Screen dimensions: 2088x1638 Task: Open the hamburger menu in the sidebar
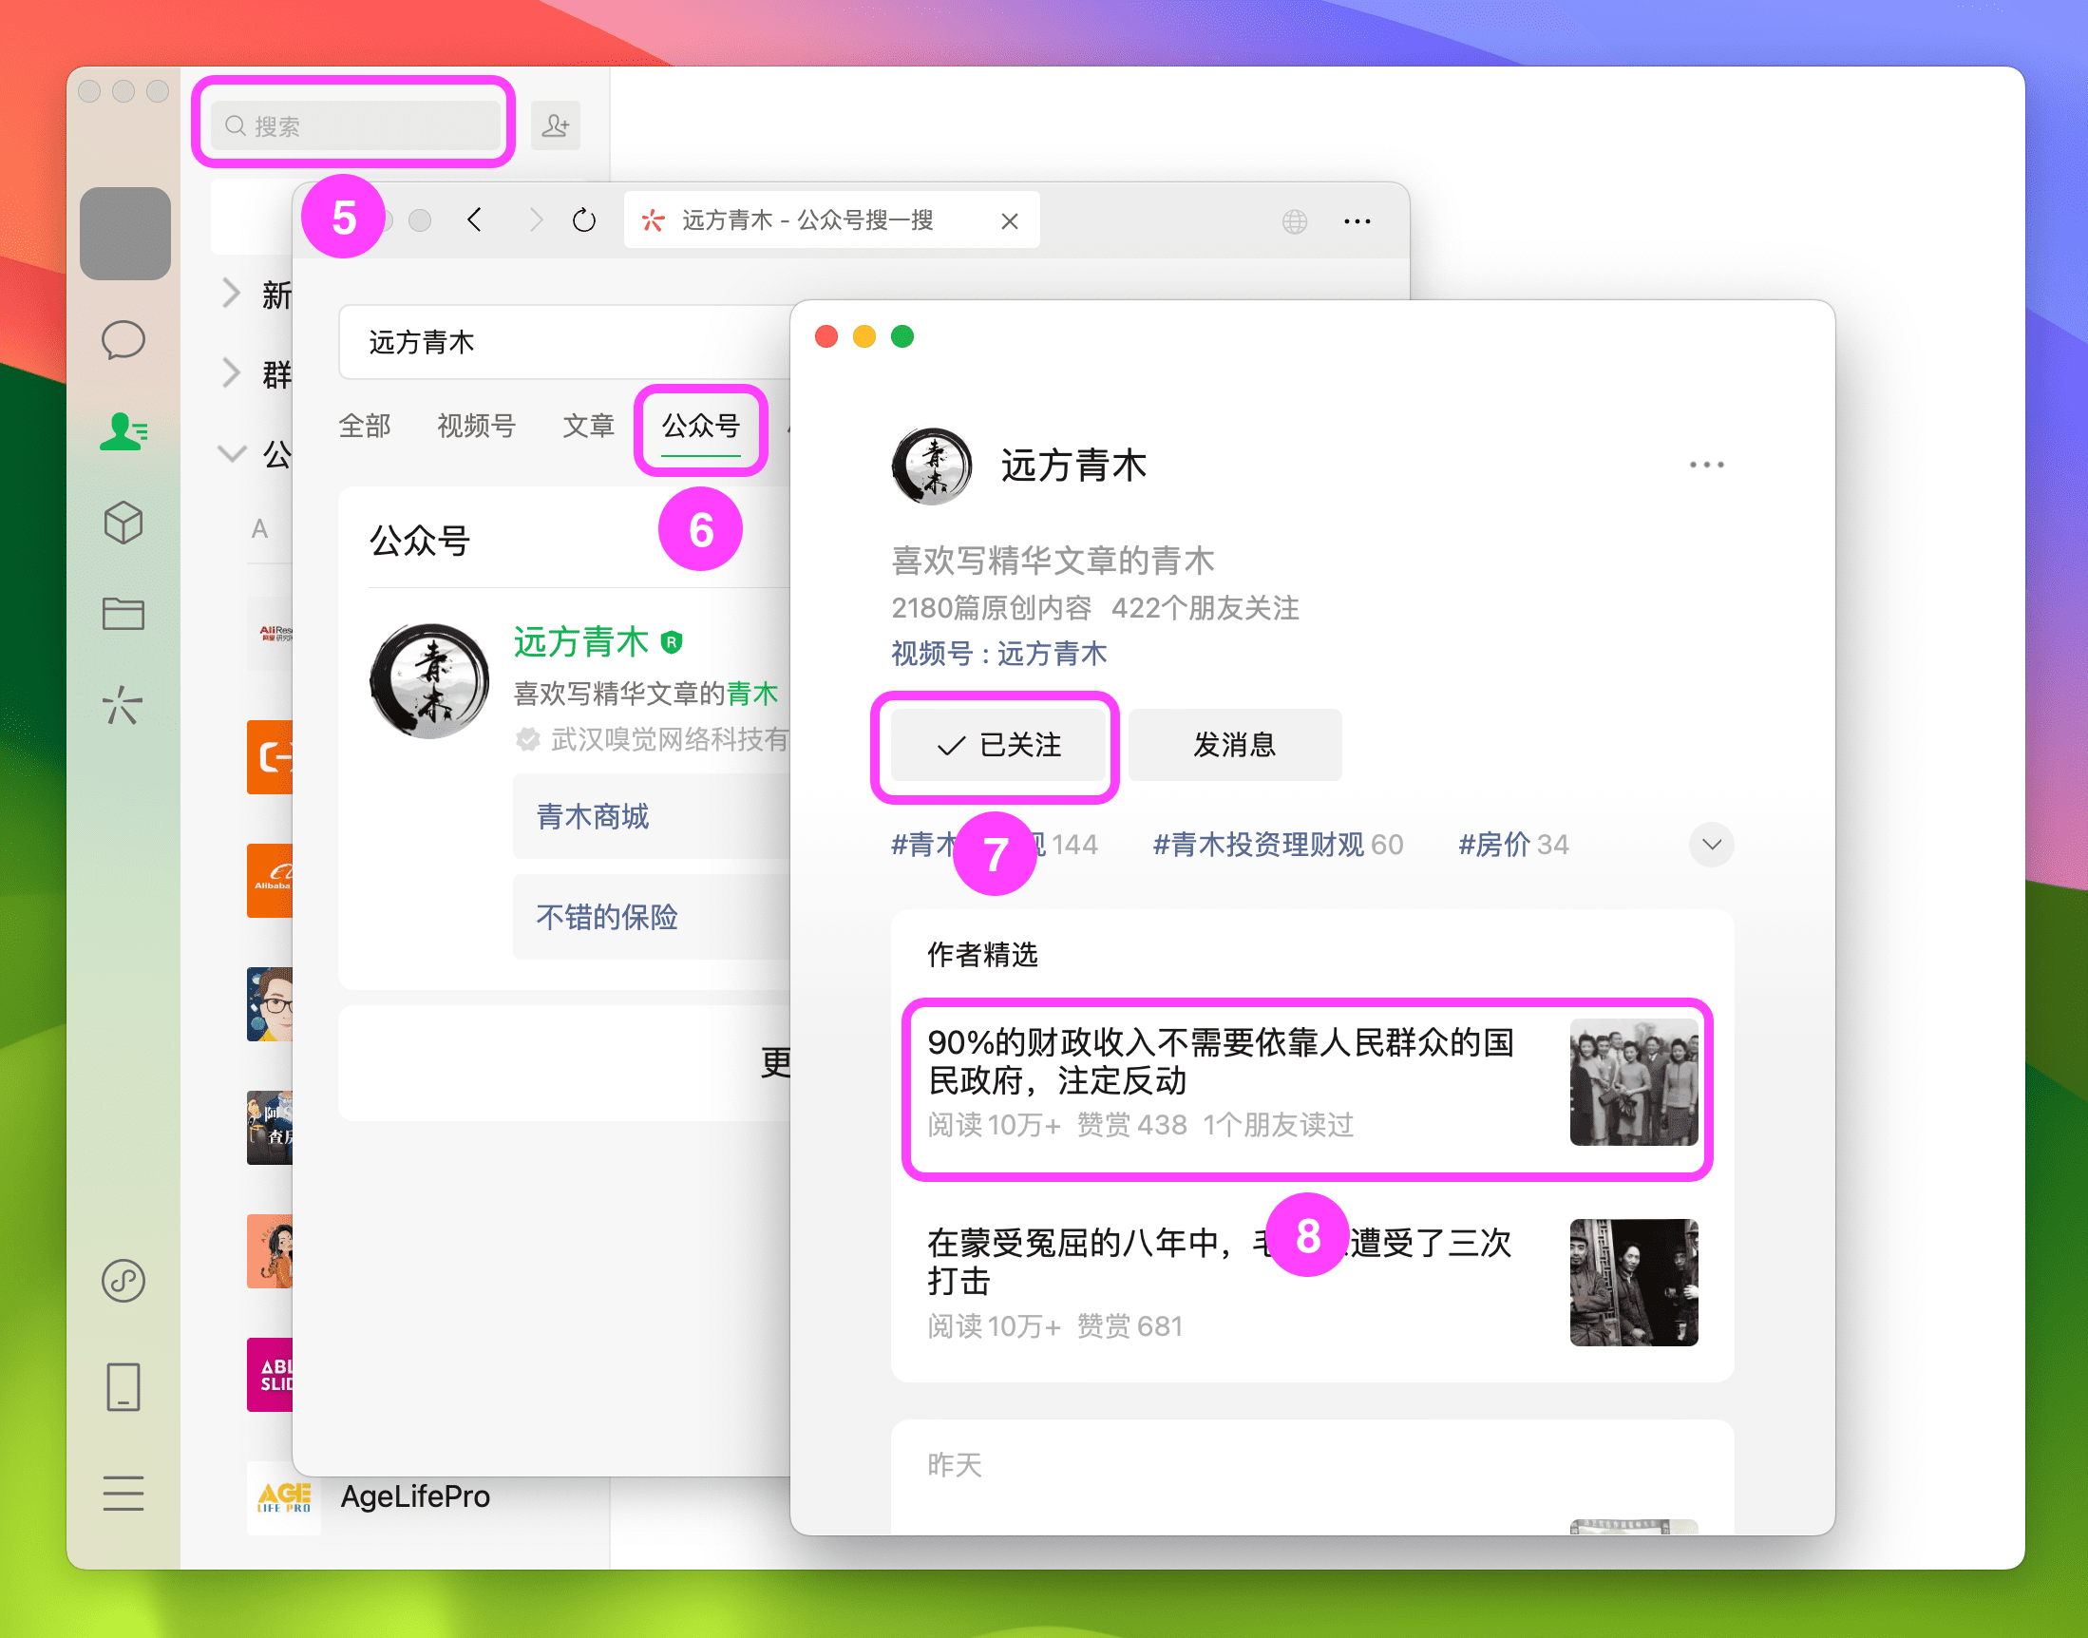[124, 1494]
